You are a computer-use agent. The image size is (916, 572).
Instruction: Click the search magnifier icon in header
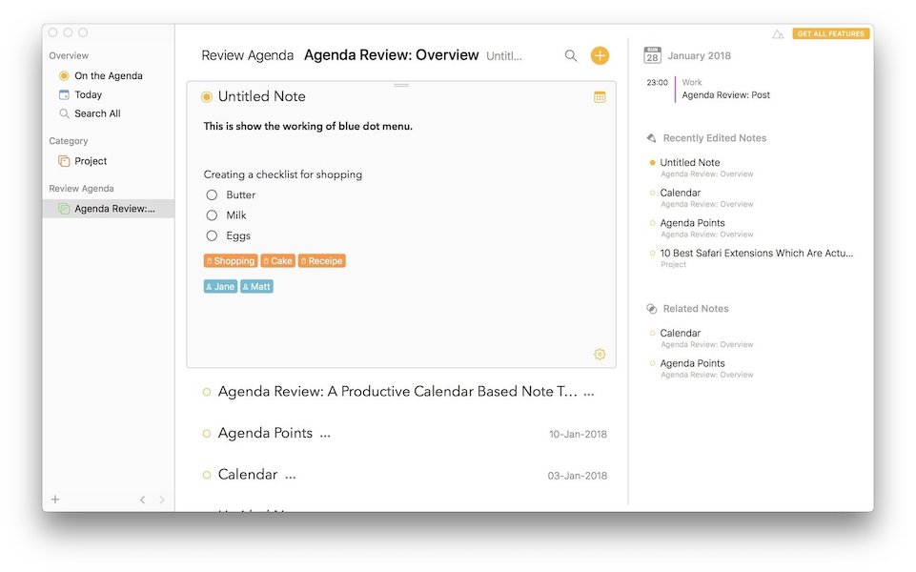tap(571, 56)
